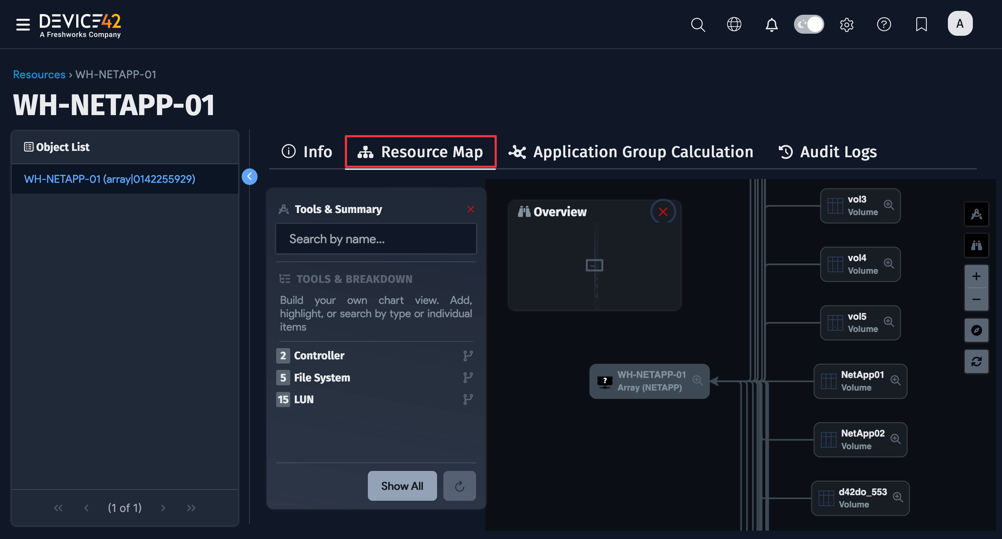Switch to the Audit Logs tab
The image size is (1002, 539).
point(827,152)
